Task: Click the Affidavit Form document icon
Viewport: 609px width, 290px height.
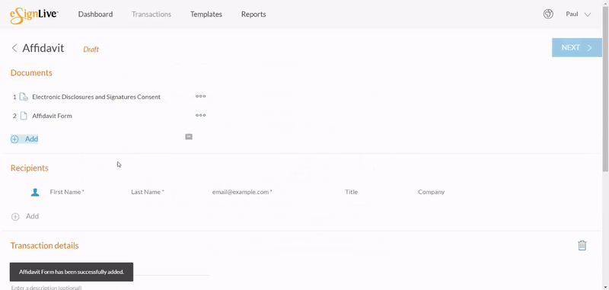Action: pyautogui.click(x=24, y=116)
